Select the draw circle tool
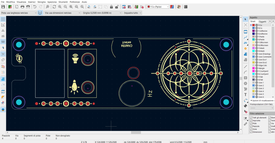The height and width of the screenshot is (143, 275). point(245,83)
